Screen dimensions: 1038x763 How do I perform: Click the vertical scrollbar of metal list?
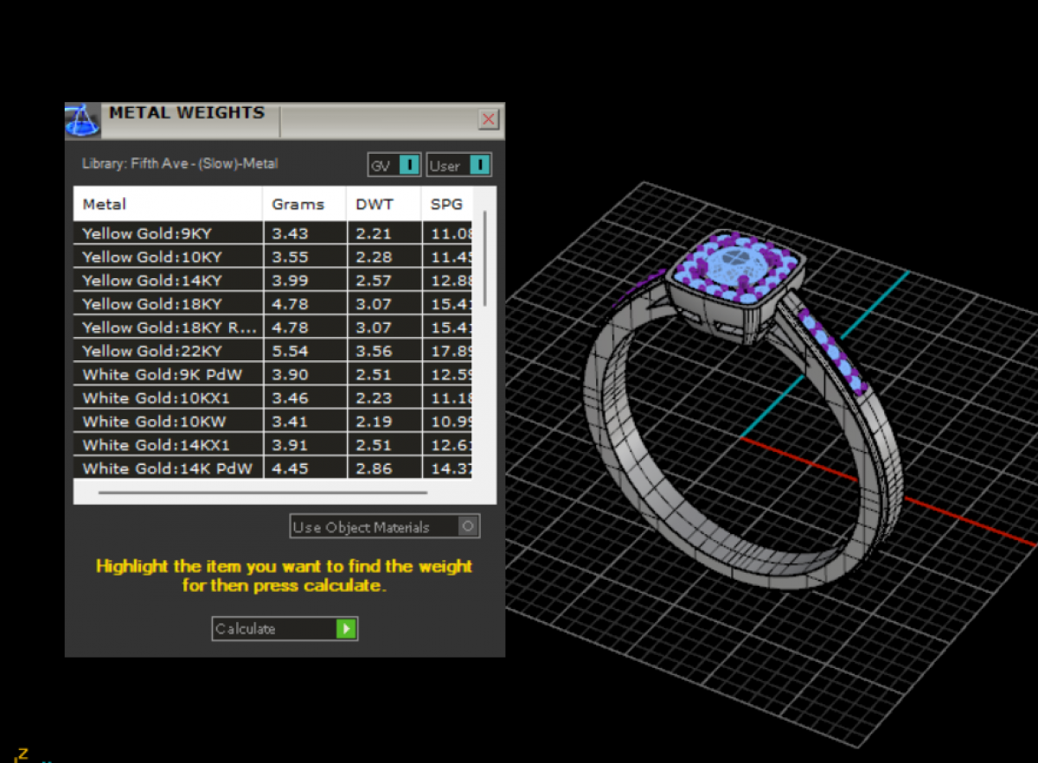[484, 259]
